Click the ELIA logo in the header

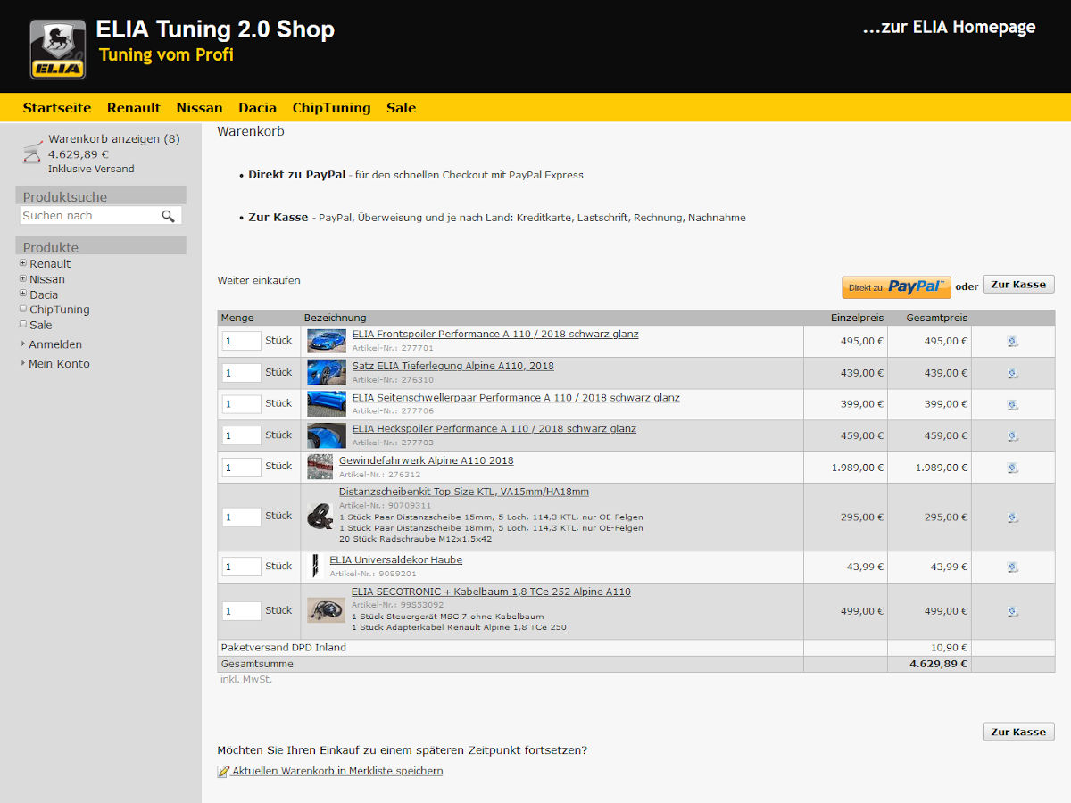(x=58, y=49)
